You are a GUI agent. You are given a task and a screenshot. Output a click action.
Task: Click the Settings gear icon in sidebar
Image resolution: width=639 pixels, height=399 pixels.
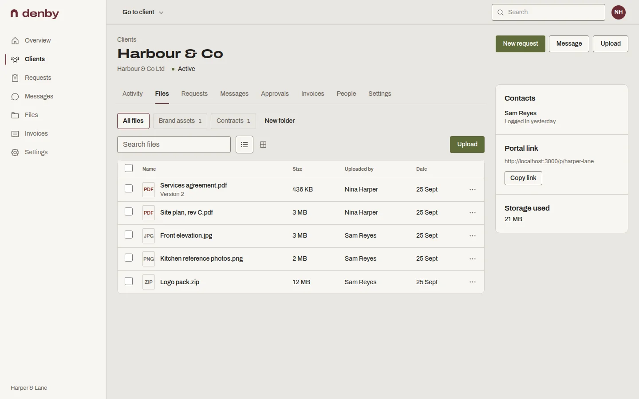pyautogui.click(x=15, y=153)
